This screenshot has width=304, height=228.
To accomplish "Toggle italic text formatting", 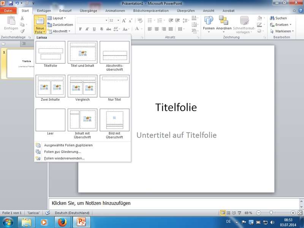I will 87,29.
